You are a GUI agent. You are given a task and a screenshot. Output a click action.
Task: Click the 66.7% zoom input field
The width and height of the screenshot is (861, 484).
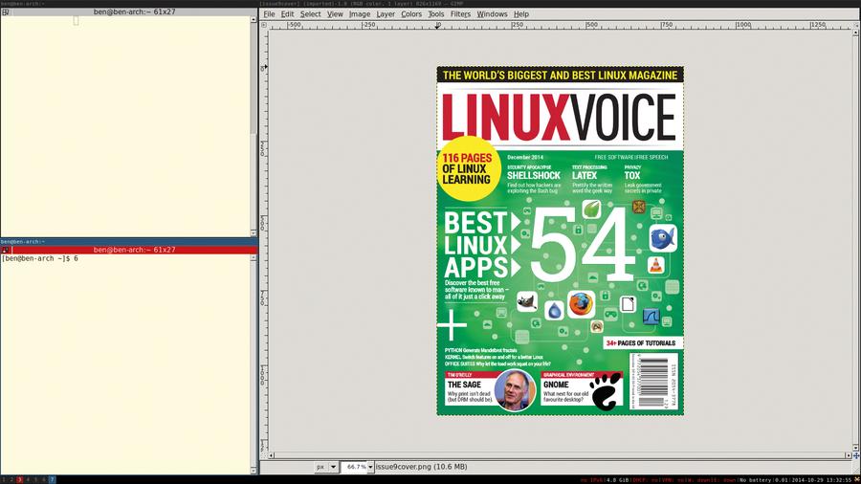pyautogui.click(x=354, y=467)
